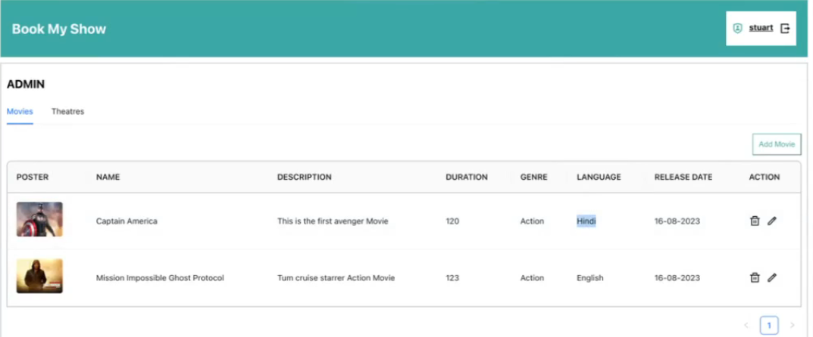Click the Name column header

[108, 178]
